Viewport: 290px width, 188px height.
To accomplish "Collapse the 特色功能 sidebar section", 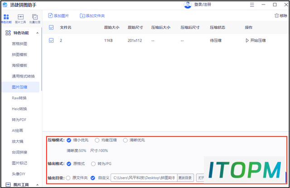I will click(x=37, y=33).
